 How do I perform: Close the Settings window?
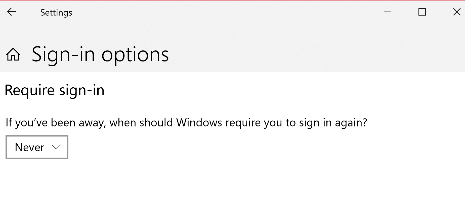coord(457,12)
